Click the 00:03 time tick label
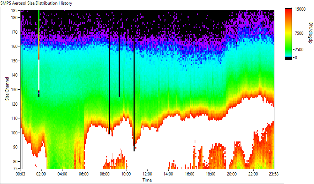This screenshot has width=314, height=184. click(21, 174)
